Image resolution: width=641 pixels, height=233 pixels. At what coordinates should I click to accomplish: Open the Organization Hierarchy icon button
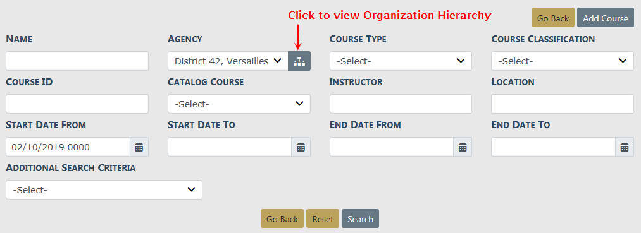point(299,61)
